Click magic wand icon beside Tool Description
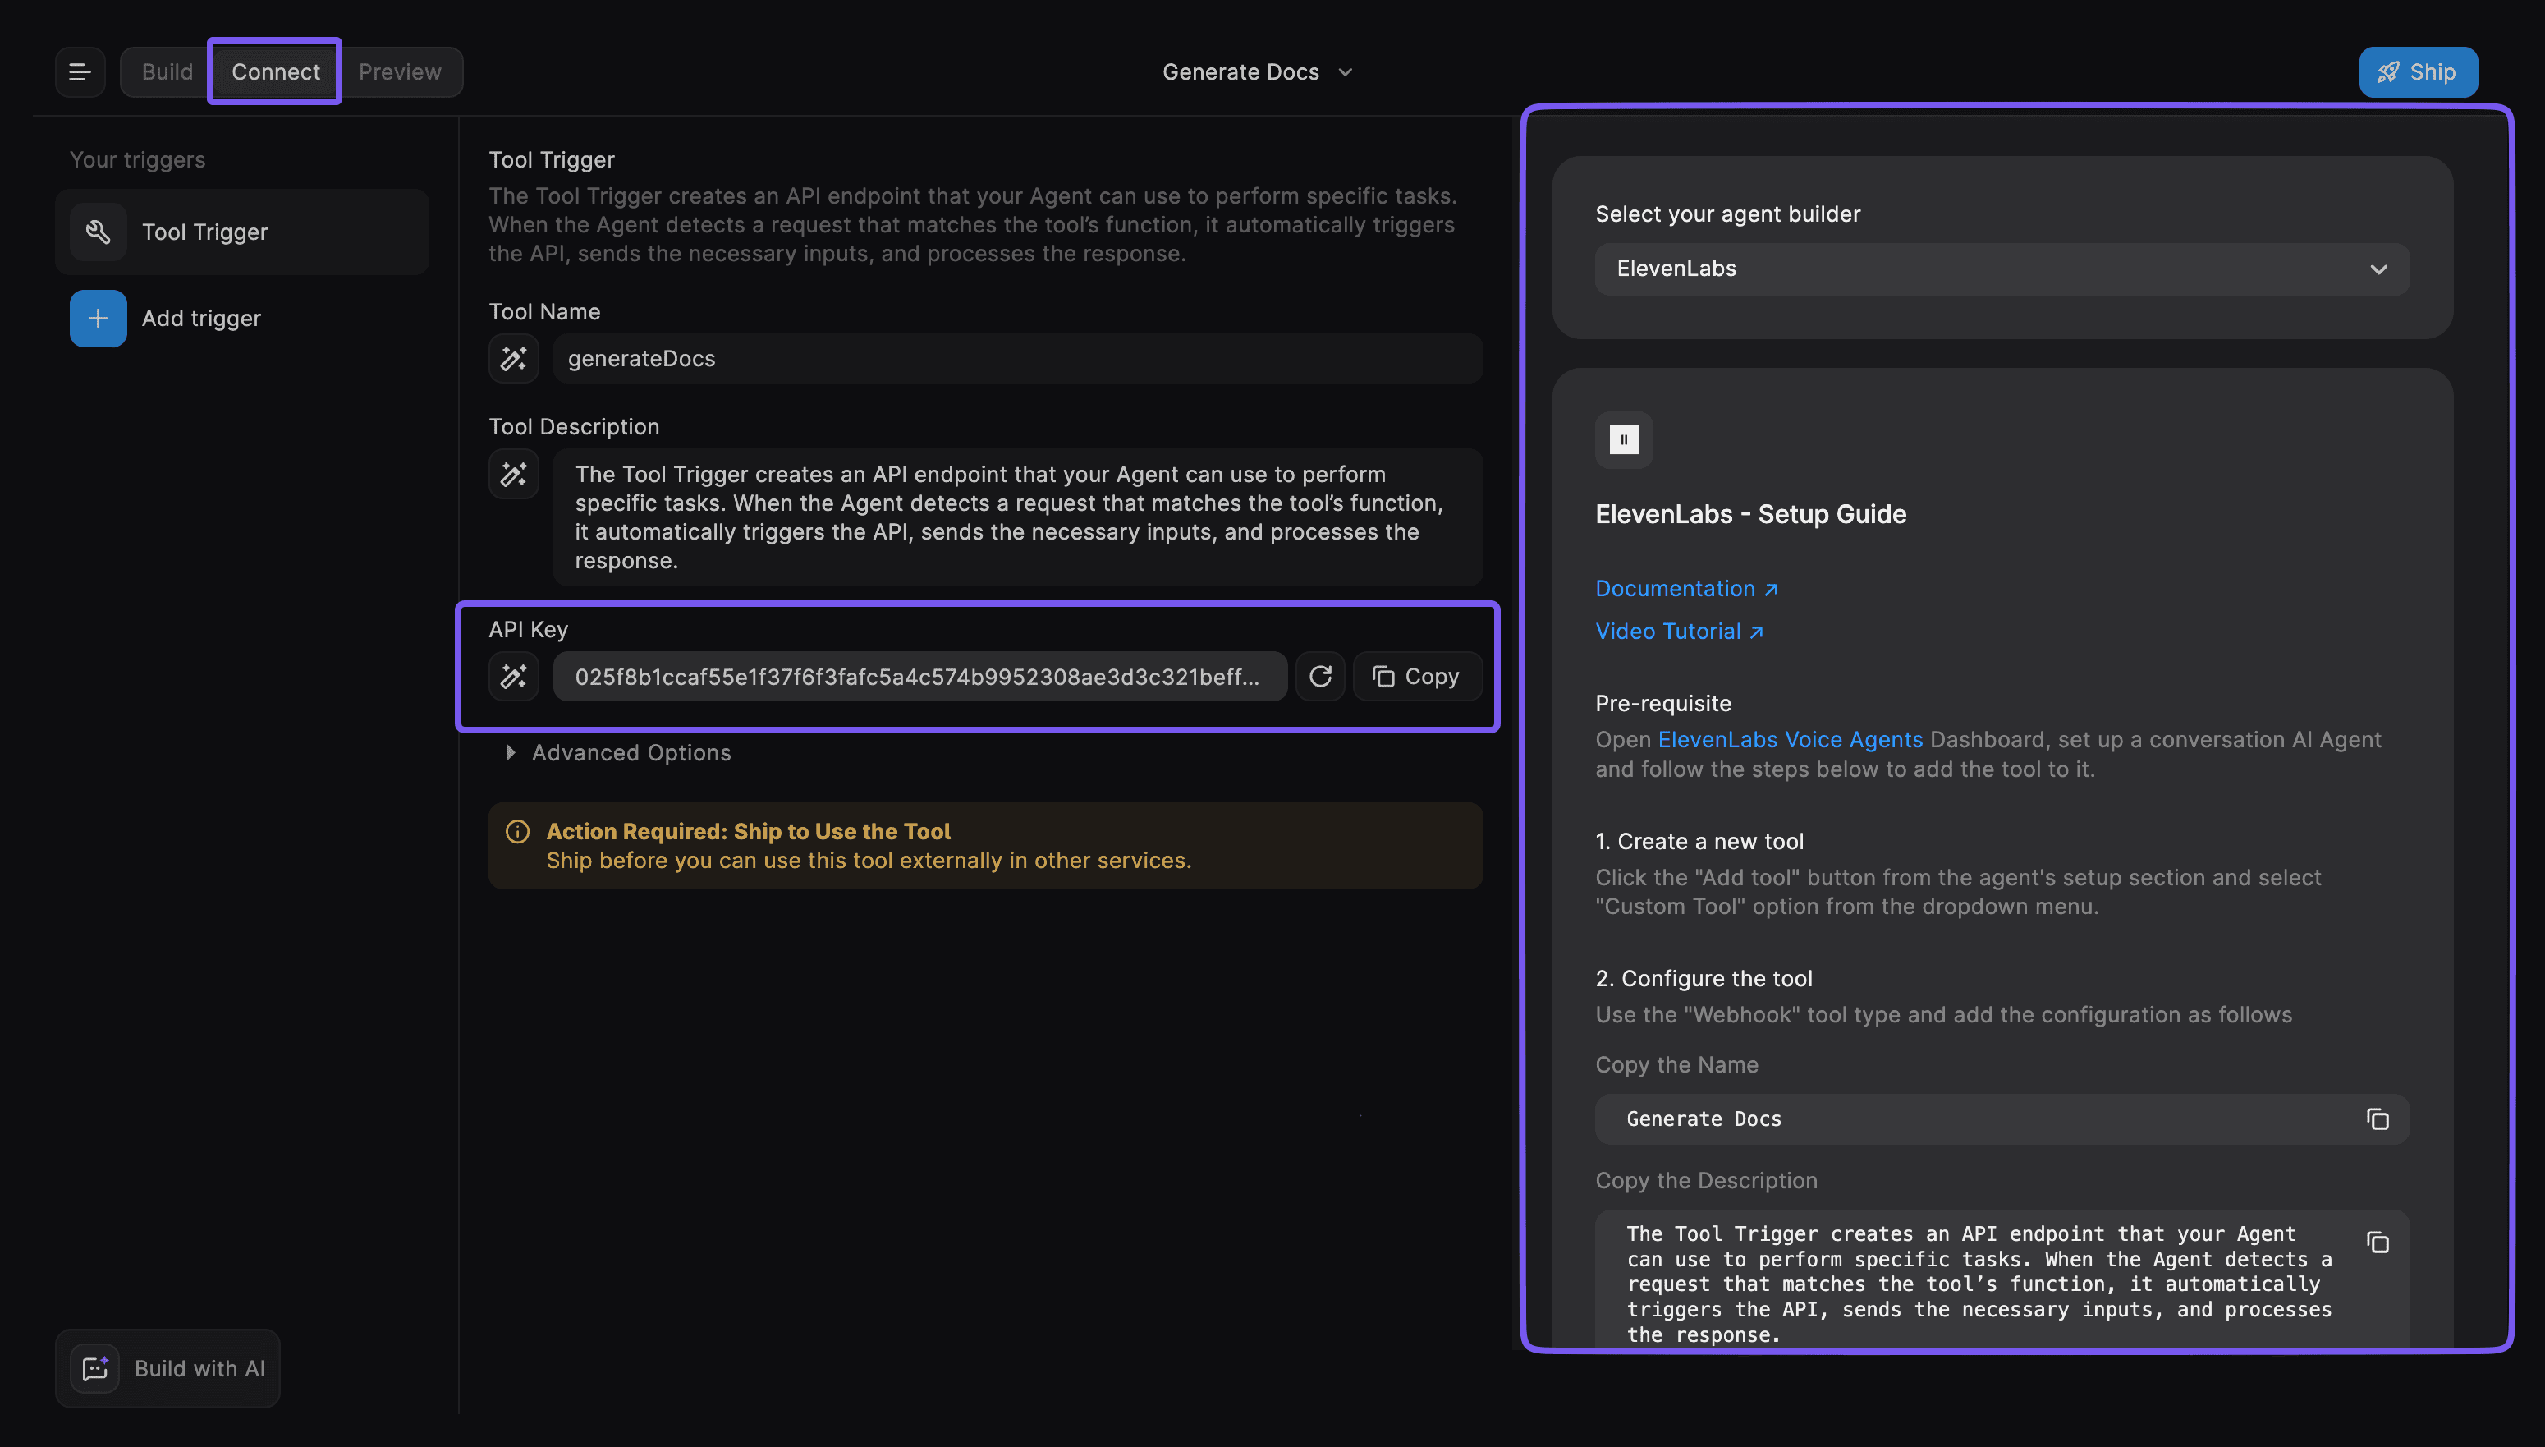Image resolution: width=2545 pixels, height=1447 pixels. [x=514, y=474]
